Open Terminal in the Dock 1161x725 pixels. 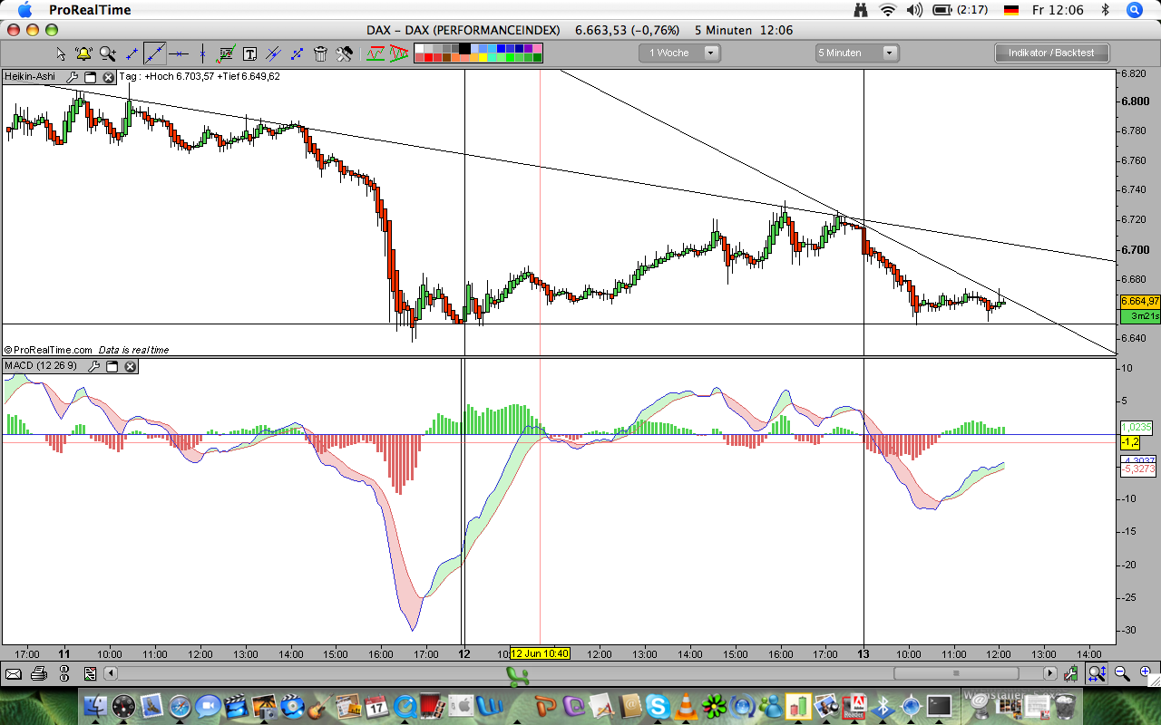(x=939, y=706)
